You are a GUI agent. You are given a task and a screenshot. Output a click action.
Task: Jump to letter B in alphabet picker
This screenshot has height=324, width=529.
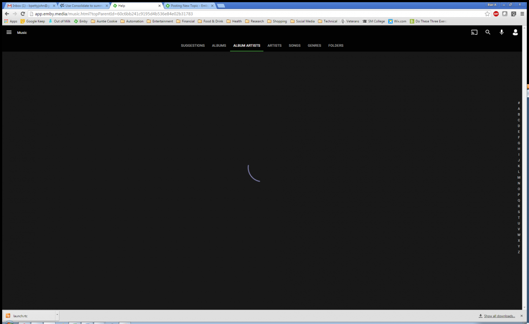(x=519, y=114)
